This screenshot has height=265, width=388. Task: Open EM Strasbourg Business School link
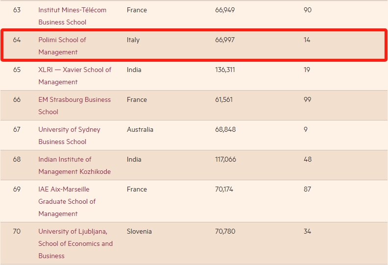click(74, 106)
